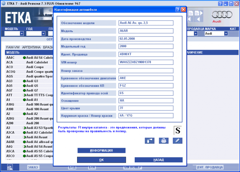
Task: Click the Audi rings logo
Action: coord(222,15)
